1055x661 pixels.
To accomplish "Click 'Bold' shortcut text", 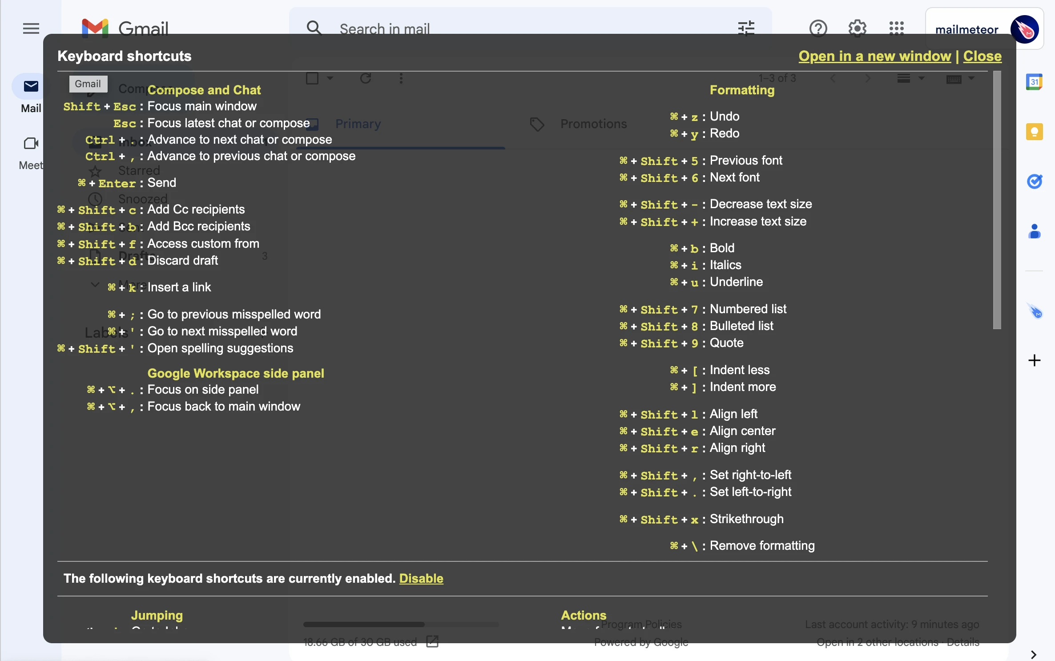I will point(721,248).
